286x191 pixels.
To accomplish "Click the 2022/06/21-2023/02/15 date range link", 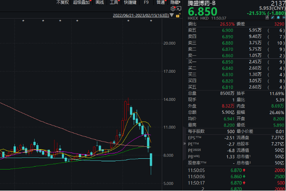I will 141,15.
